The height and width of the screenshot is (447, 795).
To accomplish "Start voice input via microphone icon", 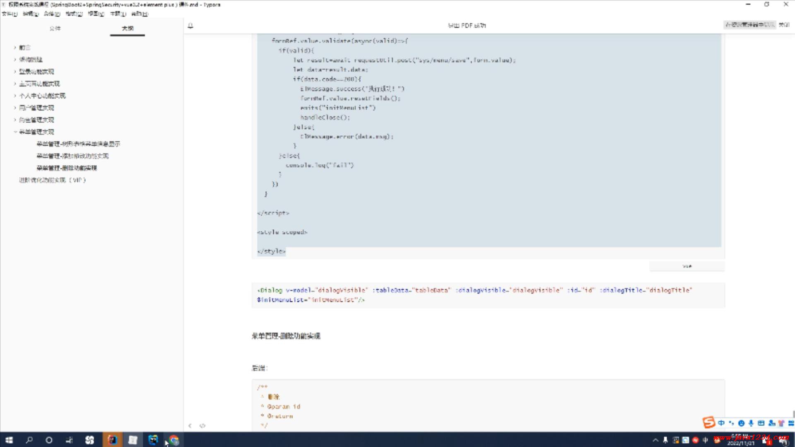I will (x=751, y=423).
